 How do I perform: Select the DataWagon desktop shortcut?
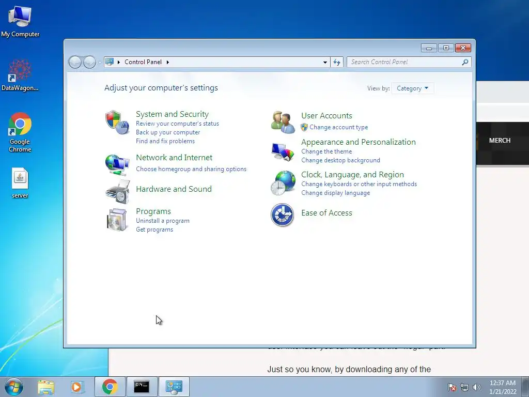20,75
